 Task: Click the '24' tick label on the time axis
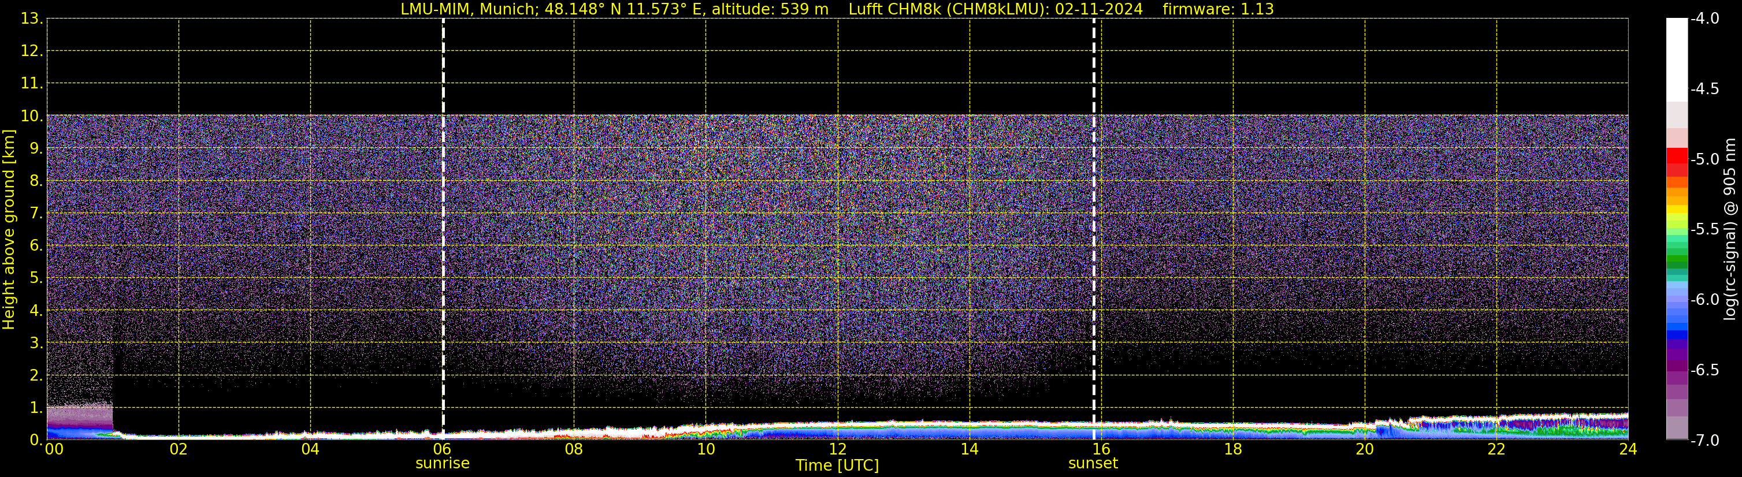coord(1628,449)
